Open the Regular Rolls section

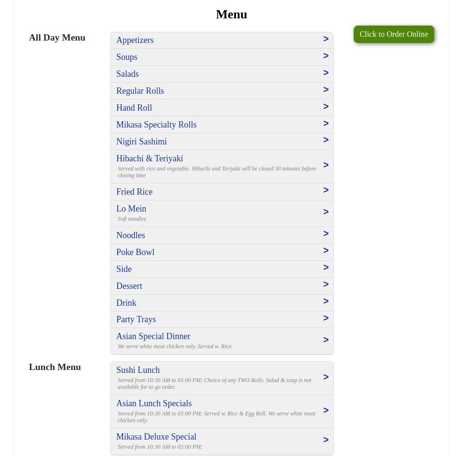click(140, 91)
